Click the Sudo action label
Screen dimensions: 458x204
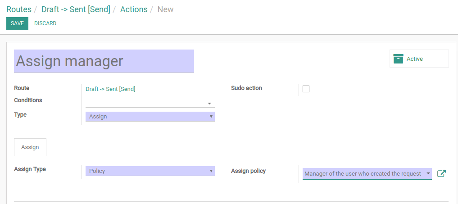246,88
